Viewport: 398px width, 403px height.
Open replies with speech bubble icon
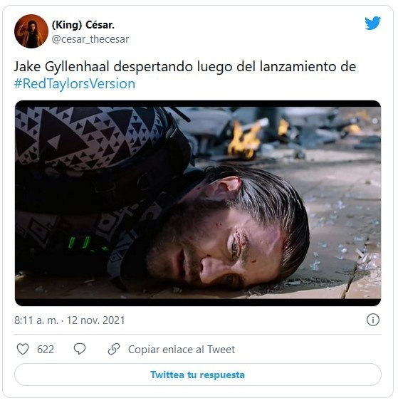[80, 349]
